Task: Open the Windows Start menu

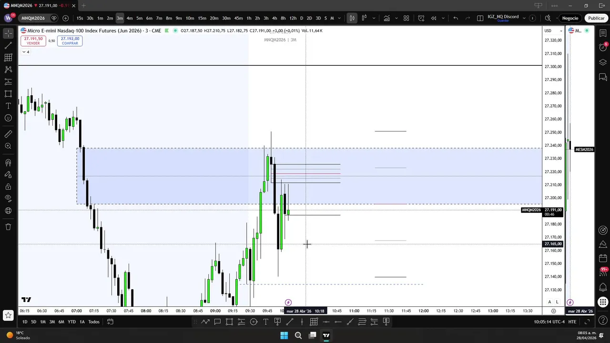Action: tap(284, 335)
